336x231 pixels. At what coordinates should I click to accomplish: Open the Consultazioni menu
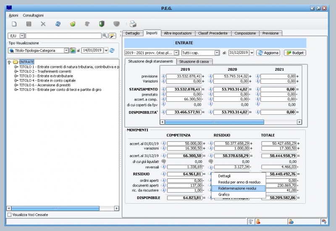click(x=33, y=15)
